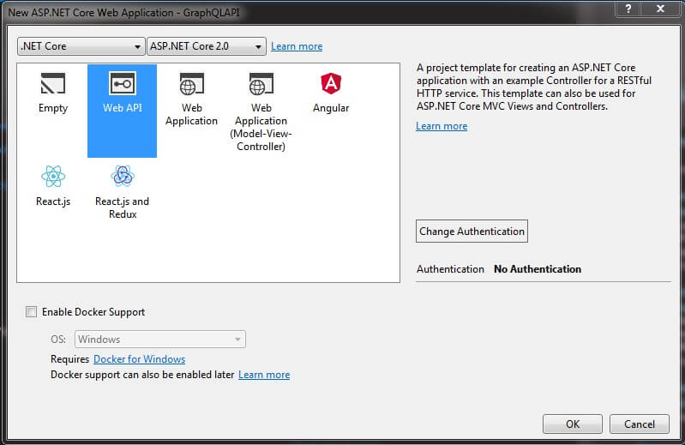Screen dimensions: 685x445
Task: Click the Change Authentication button
Action: (471, 232)
